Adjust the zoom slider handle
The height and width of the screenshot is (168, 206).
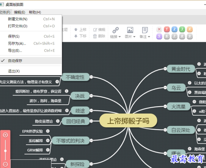(5, 151)
